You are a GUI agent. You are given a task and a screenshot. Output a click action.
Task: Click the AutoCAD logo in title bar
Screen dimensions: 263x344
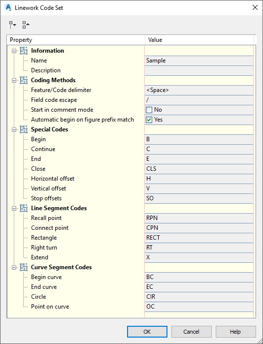click(x=8, y=7)
